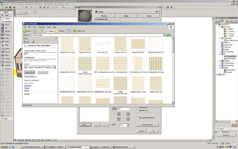Open the Help menu in Search Results
This screenshot has width=238, height=149.
click(x=54, y=27)
